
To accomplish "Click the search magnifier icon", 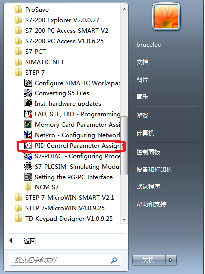I will [x=114, y=260].
